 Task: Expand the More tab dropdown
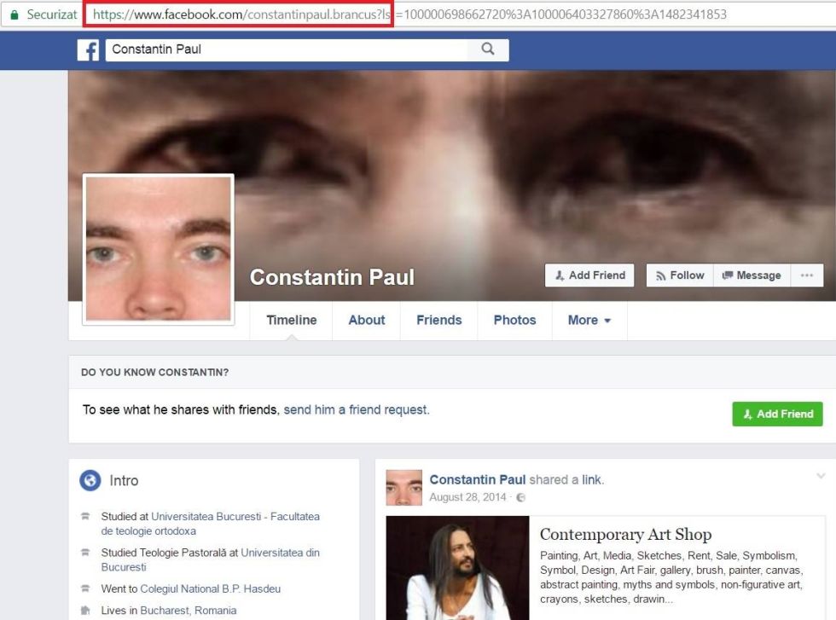(589, 320)
